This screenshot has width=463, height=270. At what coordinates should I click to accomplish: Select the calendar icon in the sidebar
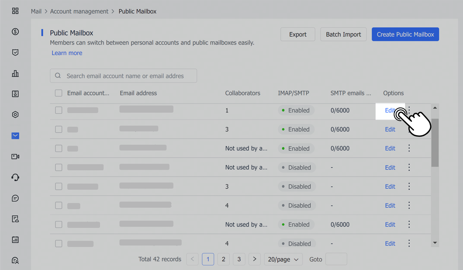click(x=15, y=239)
